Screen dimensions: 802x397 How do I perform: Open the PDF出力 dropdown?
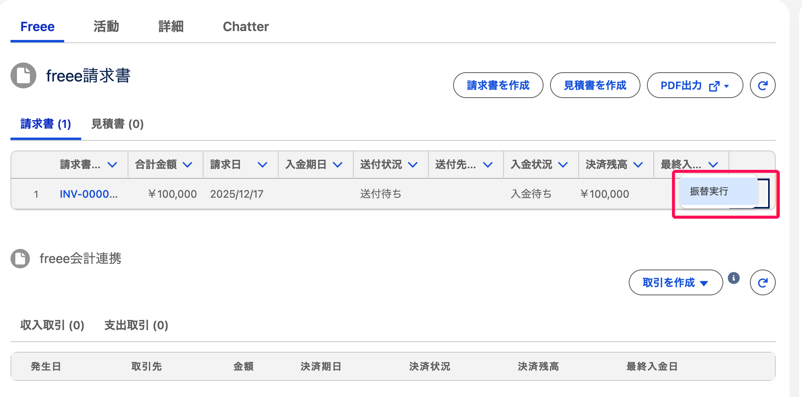pos(695,85)
